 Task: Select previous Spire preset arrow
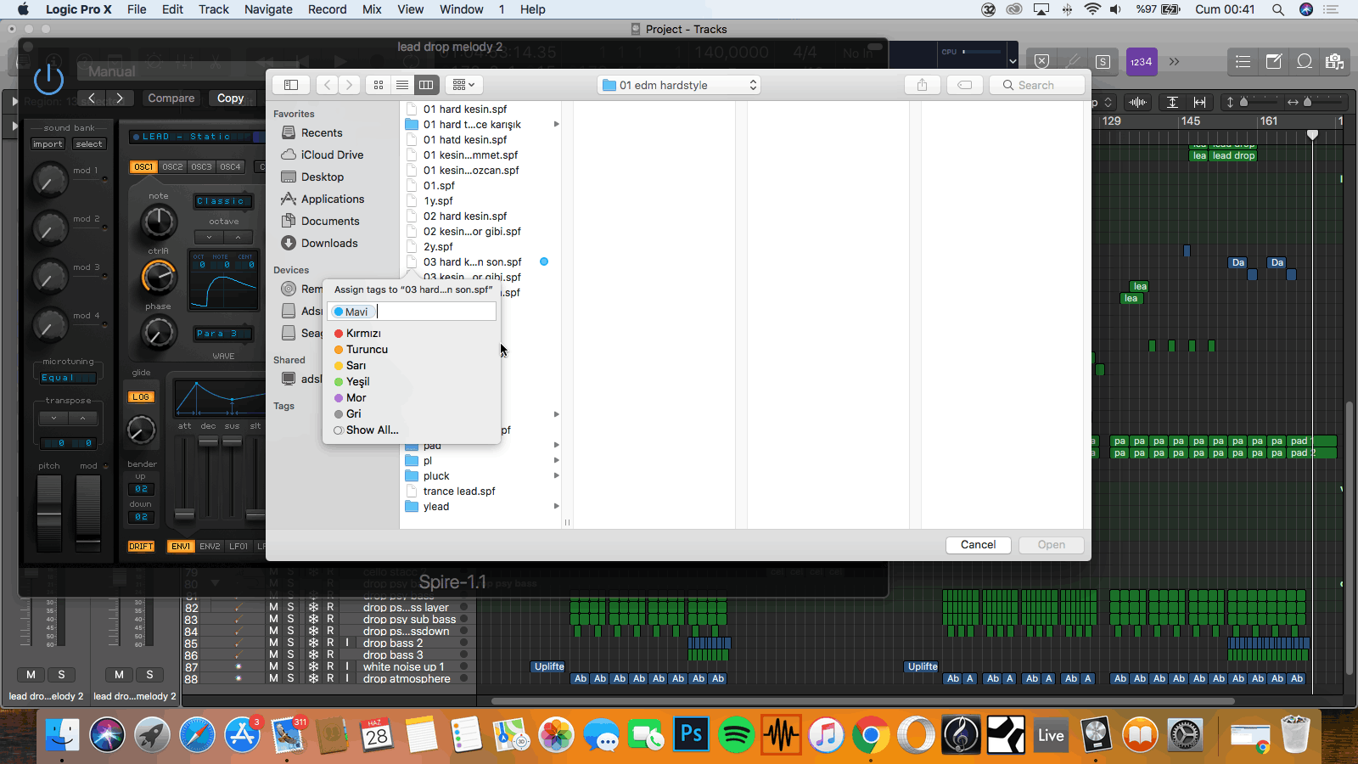click(x=92, y=98)
